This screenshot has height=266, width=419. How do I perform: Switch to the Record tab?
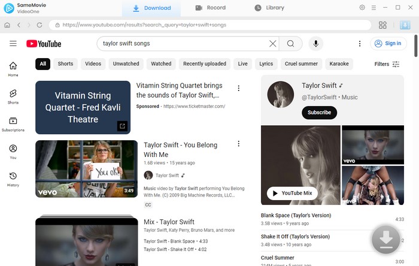click(210, 8)
